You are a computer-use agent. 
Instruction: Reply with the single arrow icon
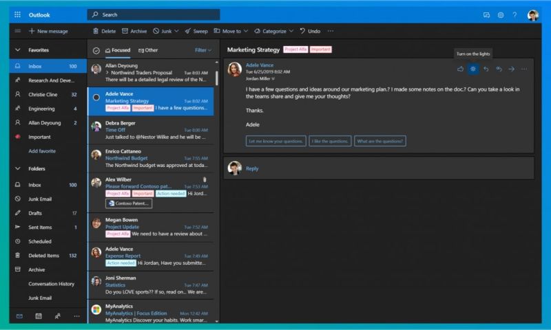tap(486, 69)
